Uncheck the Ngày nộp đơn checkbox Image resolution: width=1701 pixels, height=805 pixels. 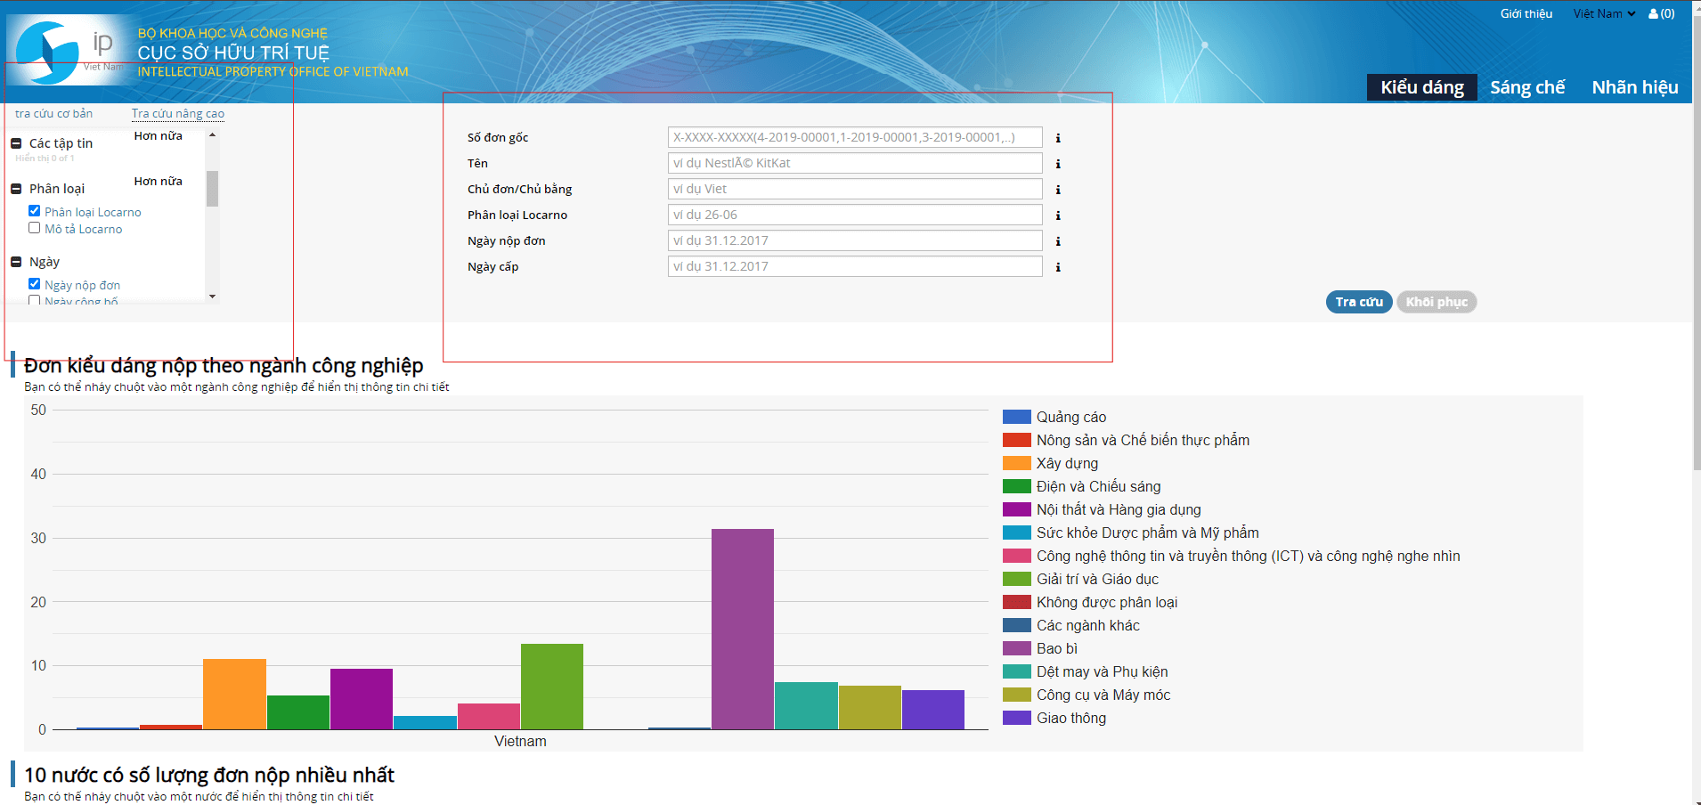point(35,284)
